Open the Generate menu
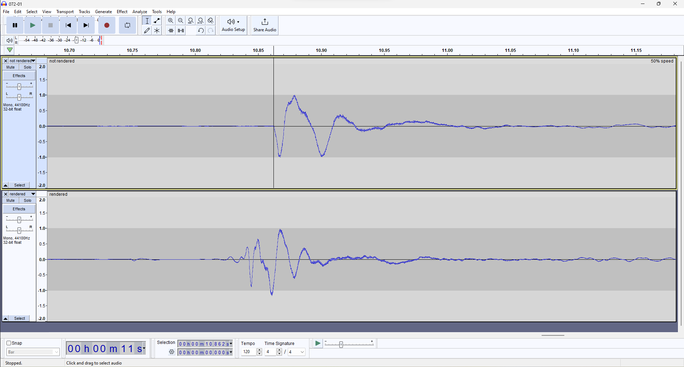The height and width of the screenshot is (367, 684). coord(103,11)
